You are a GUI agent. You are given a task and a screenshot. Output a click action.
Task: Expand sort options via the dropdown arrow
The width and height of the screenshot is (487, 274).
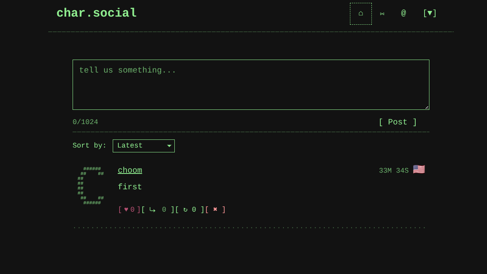pos(169,146)
